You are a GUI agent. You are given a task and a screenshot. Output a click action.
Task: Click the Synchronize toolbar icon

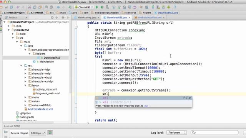(12, 7)
